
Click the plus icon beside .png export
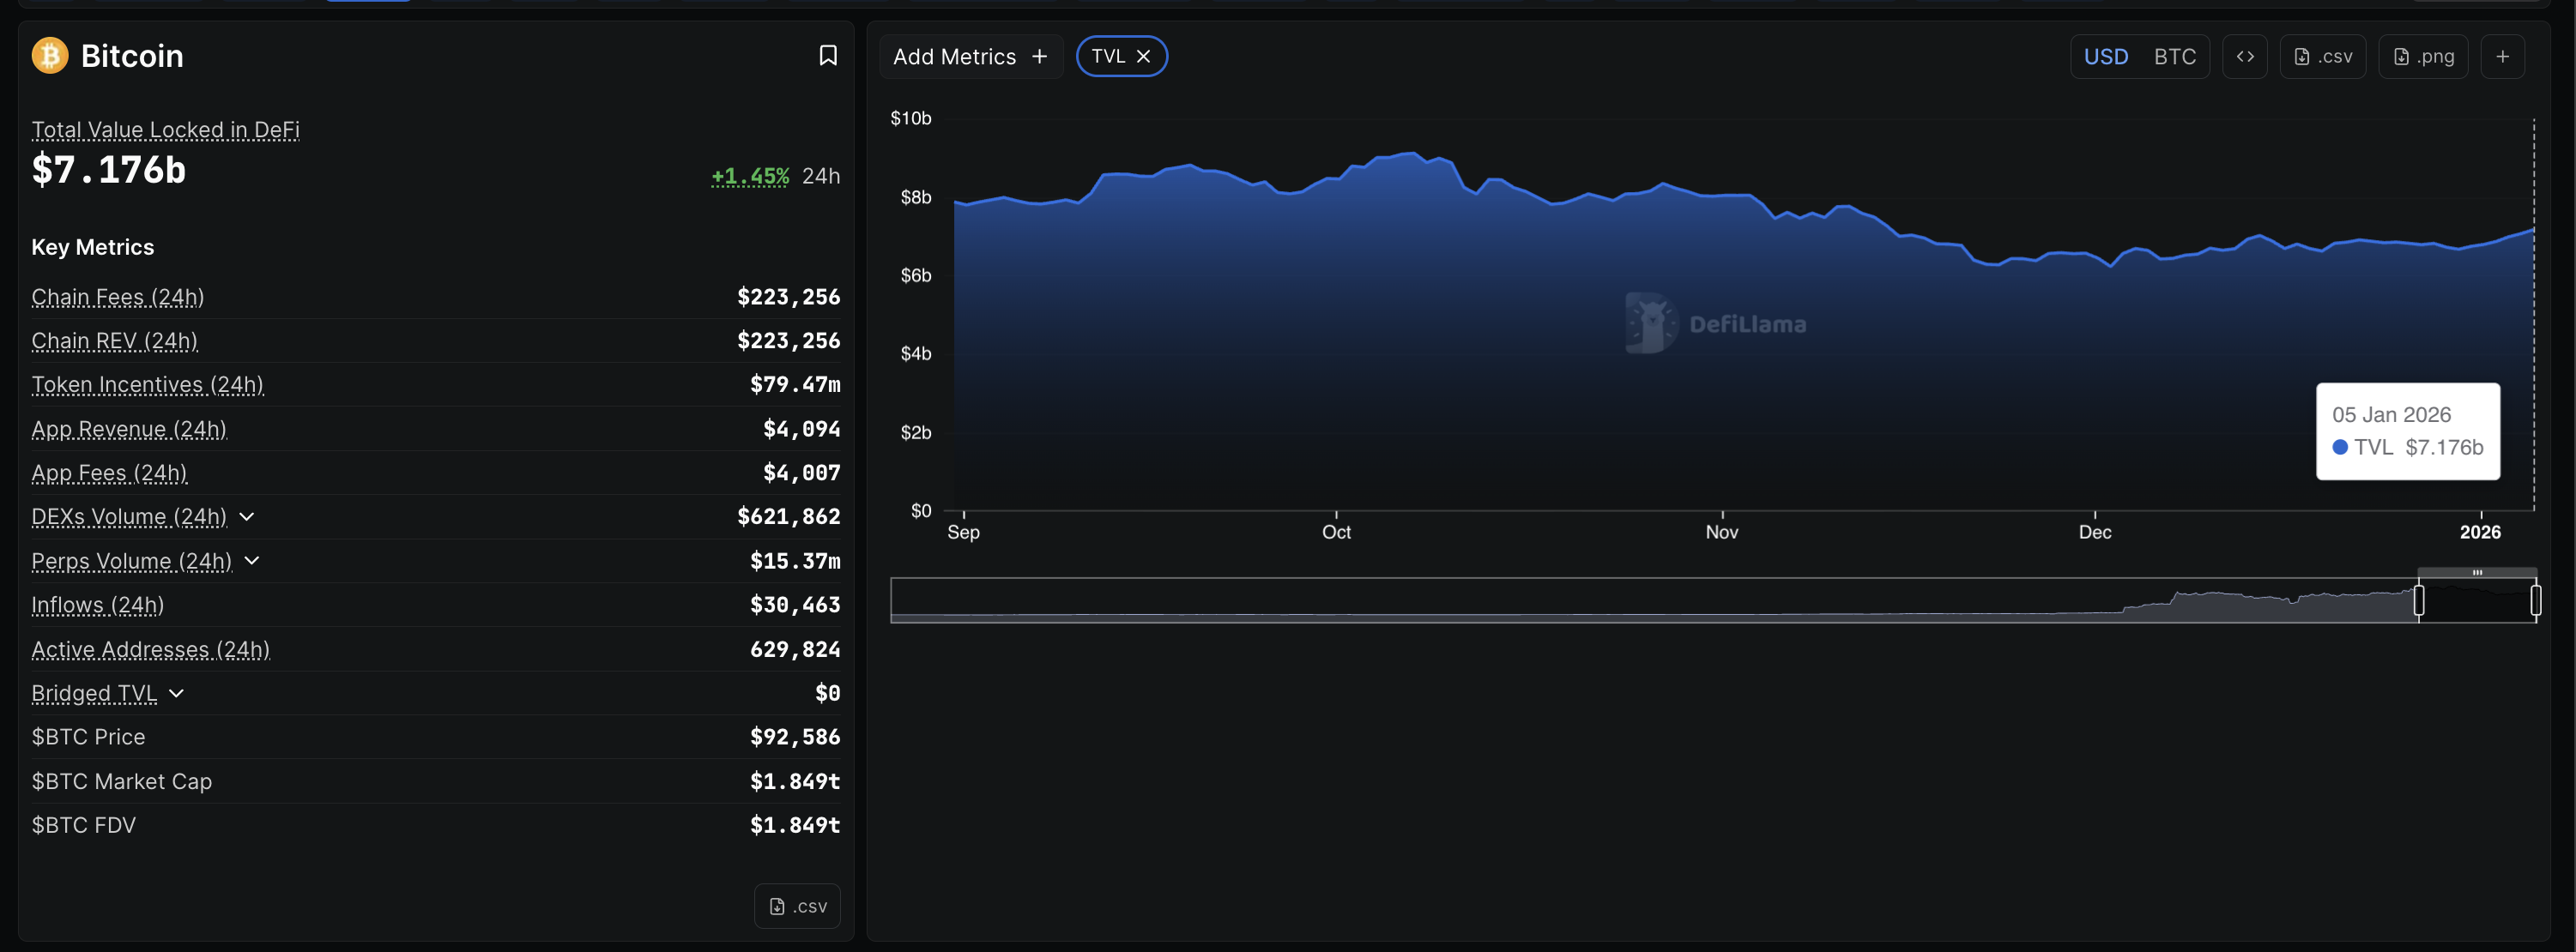point(2504,56)
